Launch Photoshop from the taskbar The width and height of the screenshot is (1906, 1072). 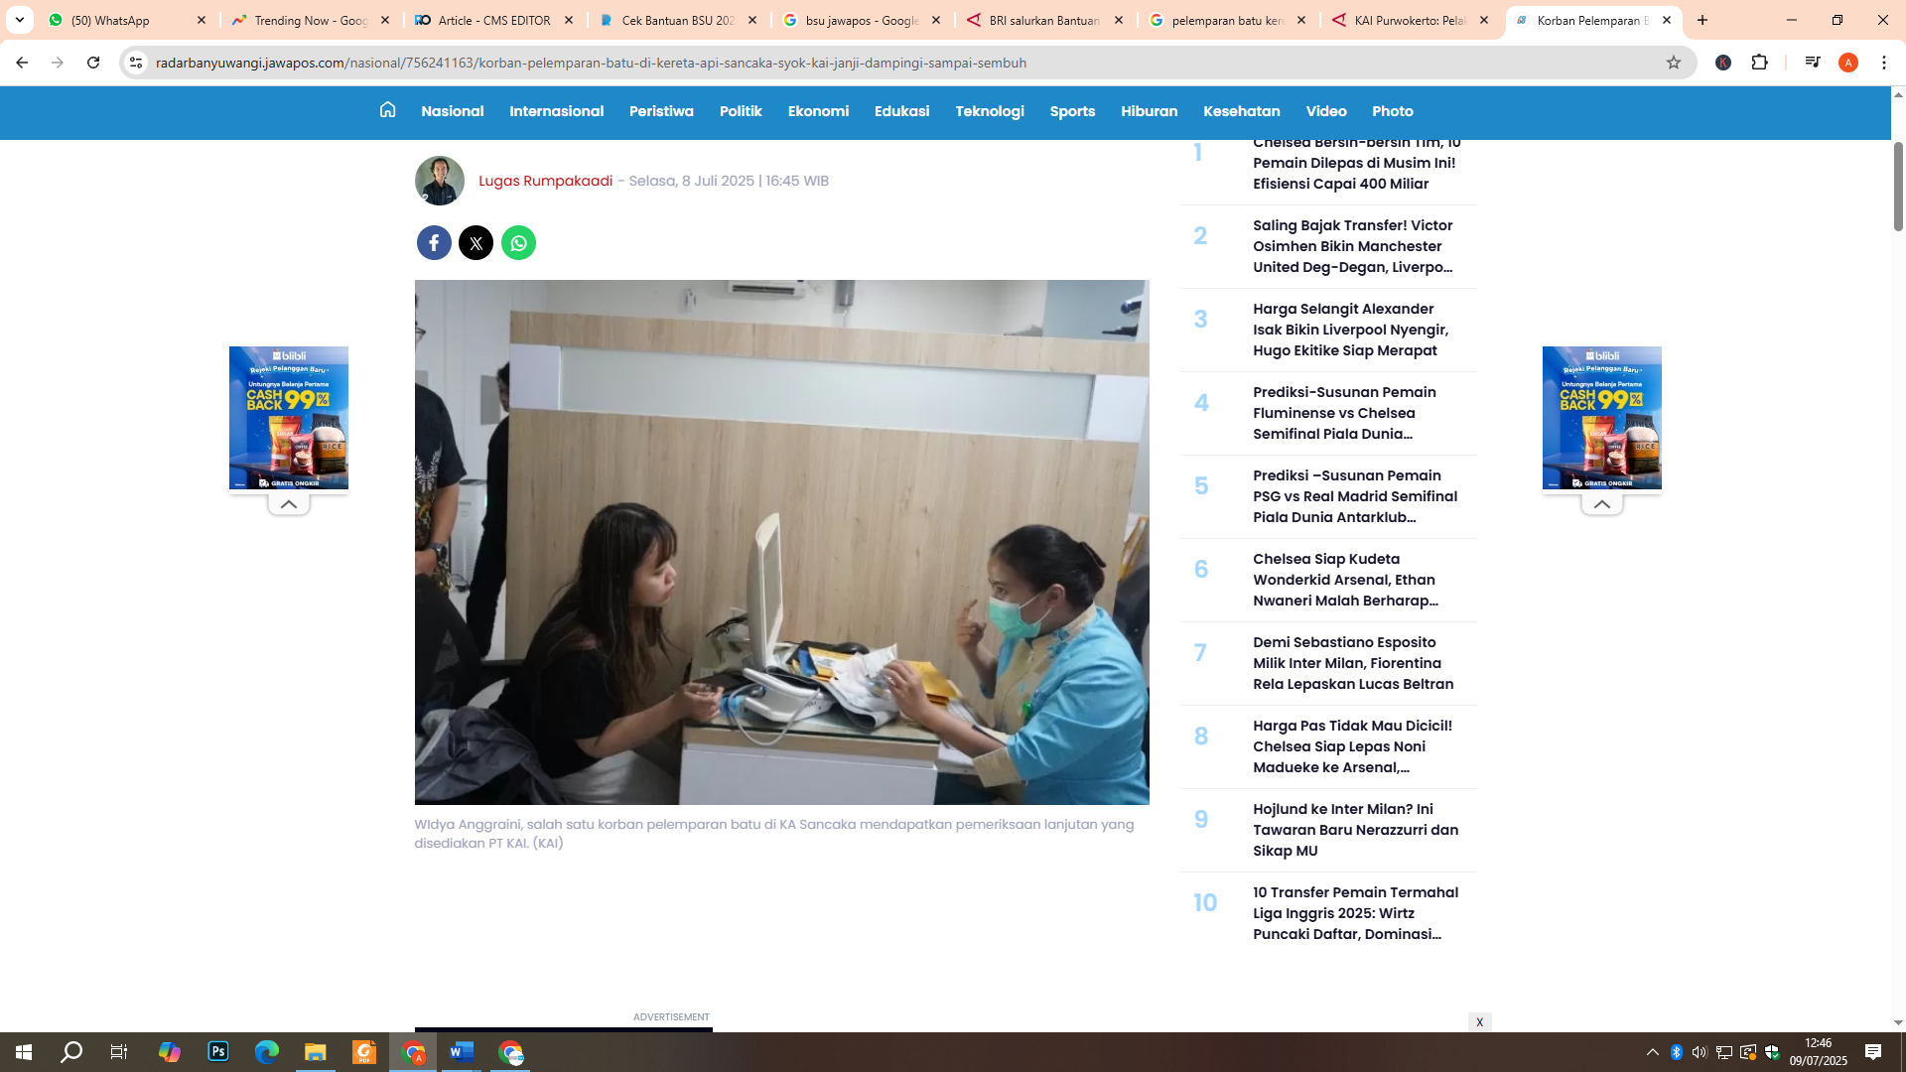tap(217, 1052)
